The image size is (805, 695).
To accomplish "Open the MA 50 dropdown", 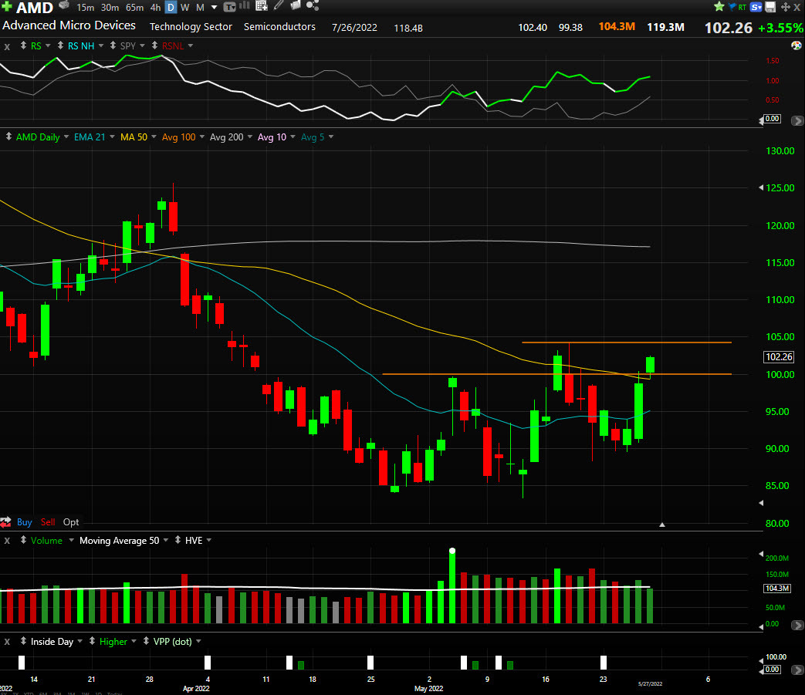I will [x=154, y=137].
